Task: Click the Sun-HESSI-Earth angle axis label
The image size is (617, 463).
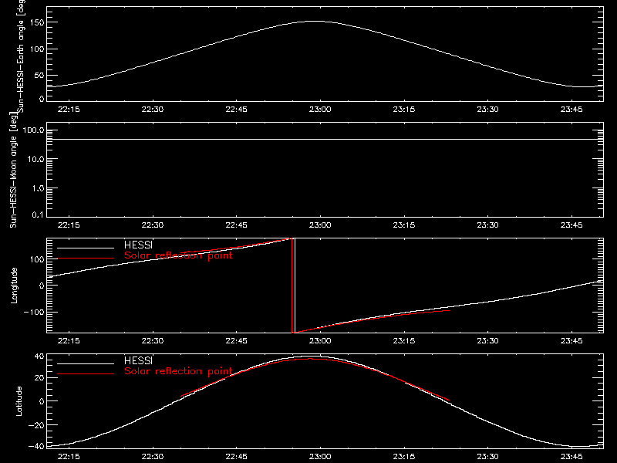Action: tap(21, 56)
